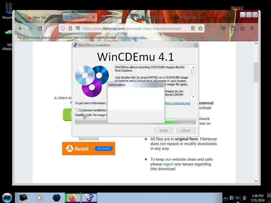Screen dimensions: 271x203
Task: Switch to the Index of windows tab
Action: tap(152, 17)
